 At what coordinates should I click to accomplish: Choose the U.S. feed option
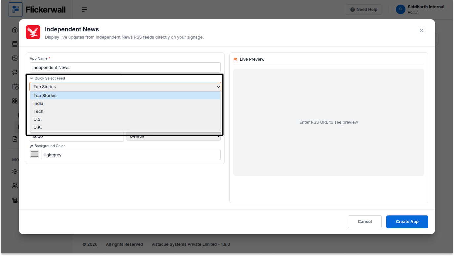pos(125,119)
